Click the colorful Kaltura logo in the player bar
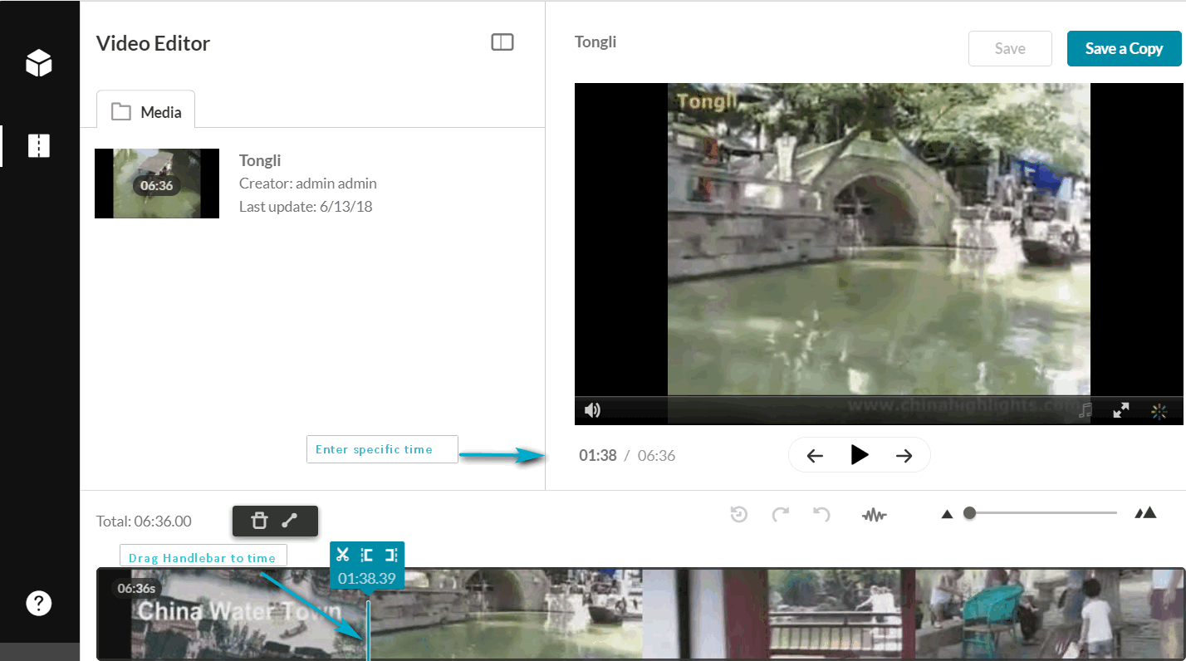 point(1159,410)
